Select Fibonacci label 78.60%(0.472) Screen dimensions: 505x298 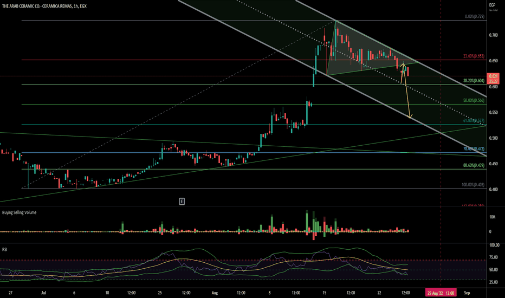474,149
